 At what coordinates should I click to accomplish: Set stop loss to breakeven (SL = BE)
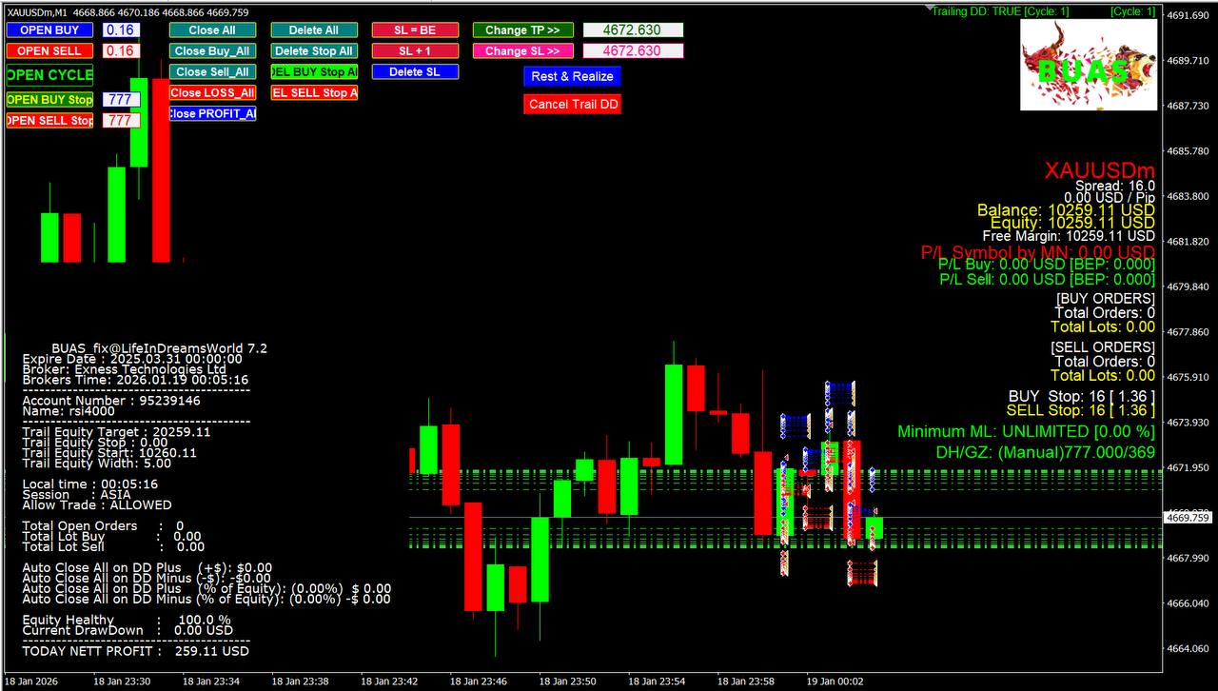click(415, 30)
